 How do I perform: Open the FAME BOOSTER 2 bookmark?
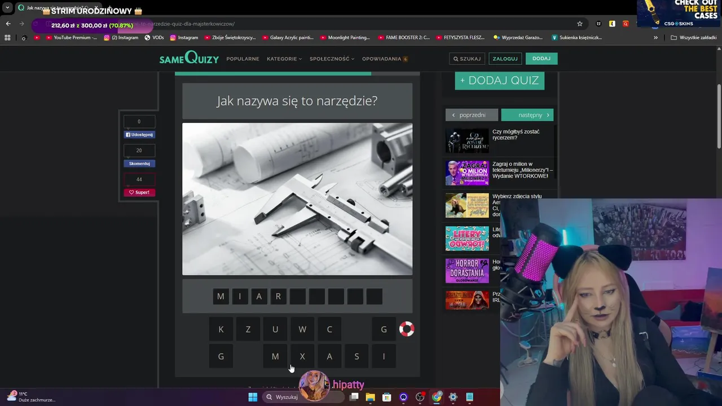[x=403, y=38]
